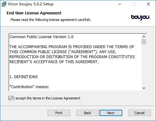Image resolution: width=156 pixels, height=121 pixels.
Task: Go Back to the previous setup step
Action: [87, 113]
